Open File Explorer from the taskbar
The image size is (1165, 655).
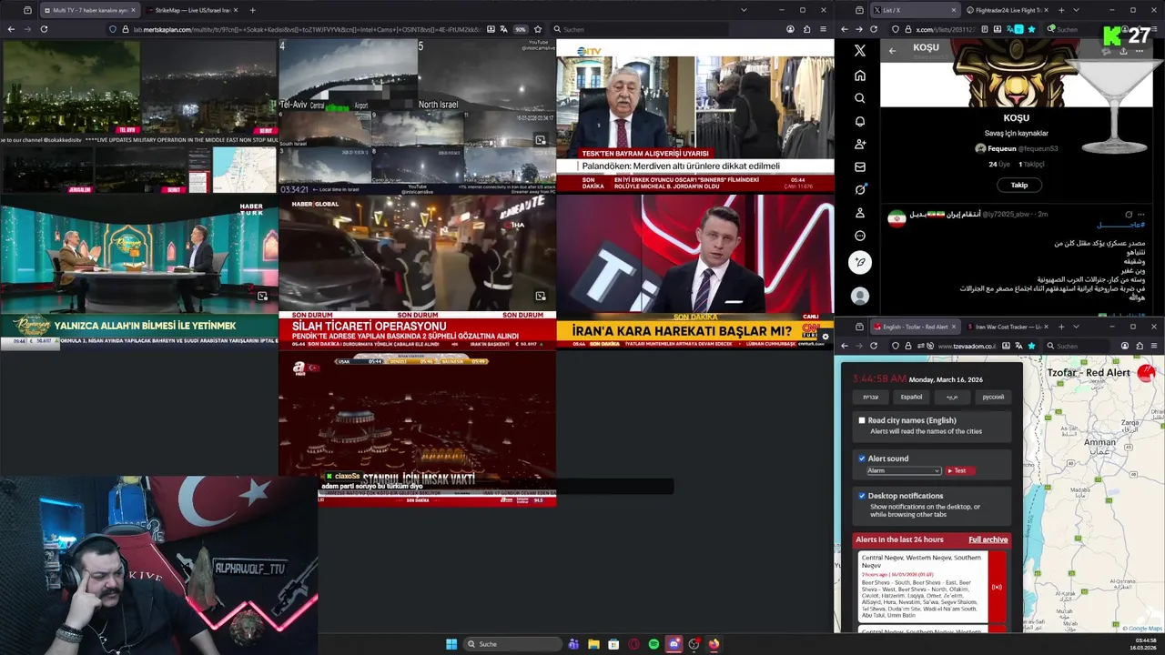(593, 644)
